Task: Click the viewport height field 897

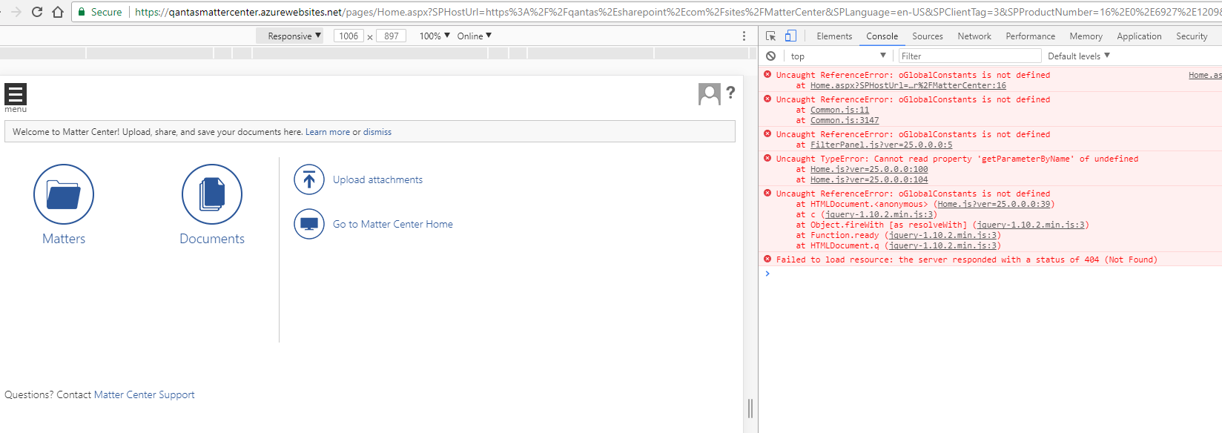Action: click(x=392, y=36)
